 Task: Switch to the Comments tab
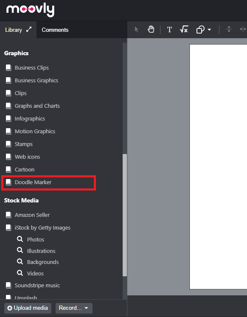pyautogui.click(x=55, y=30)
